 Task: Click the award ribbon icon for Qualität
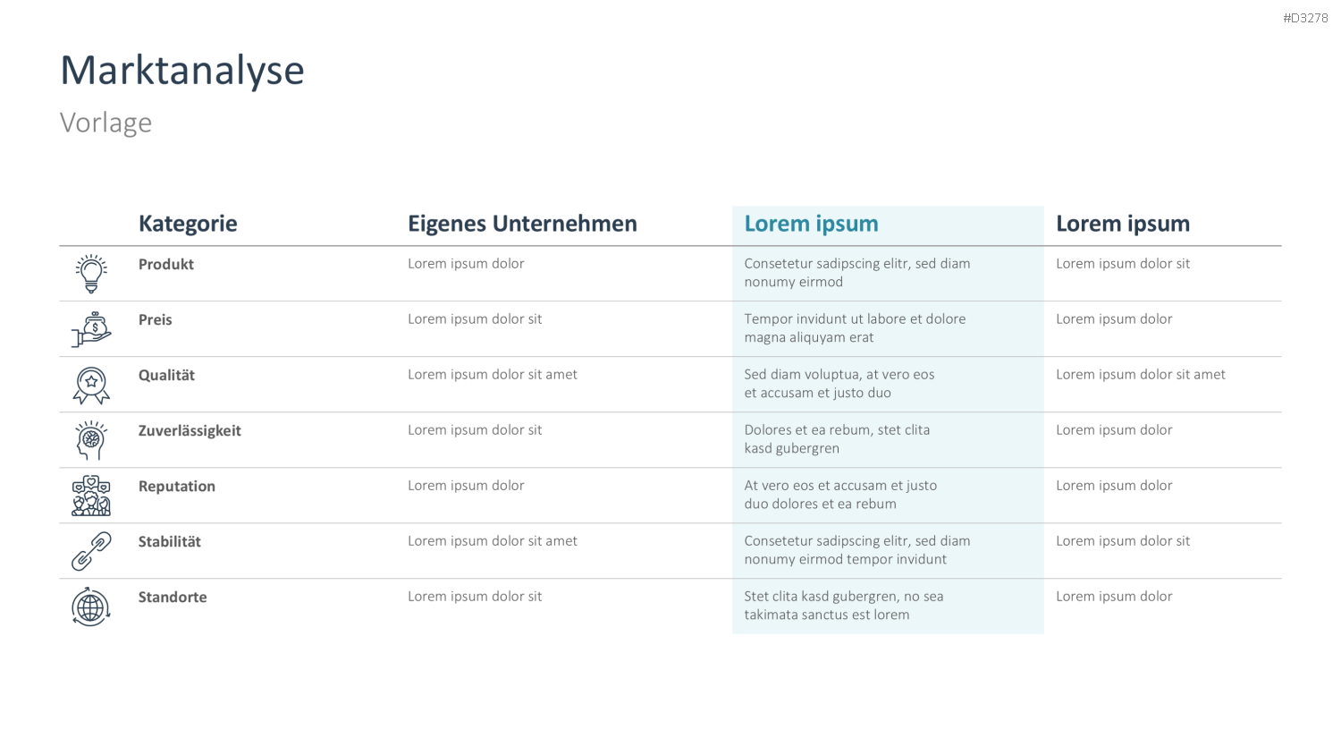[x=91, y=386]
